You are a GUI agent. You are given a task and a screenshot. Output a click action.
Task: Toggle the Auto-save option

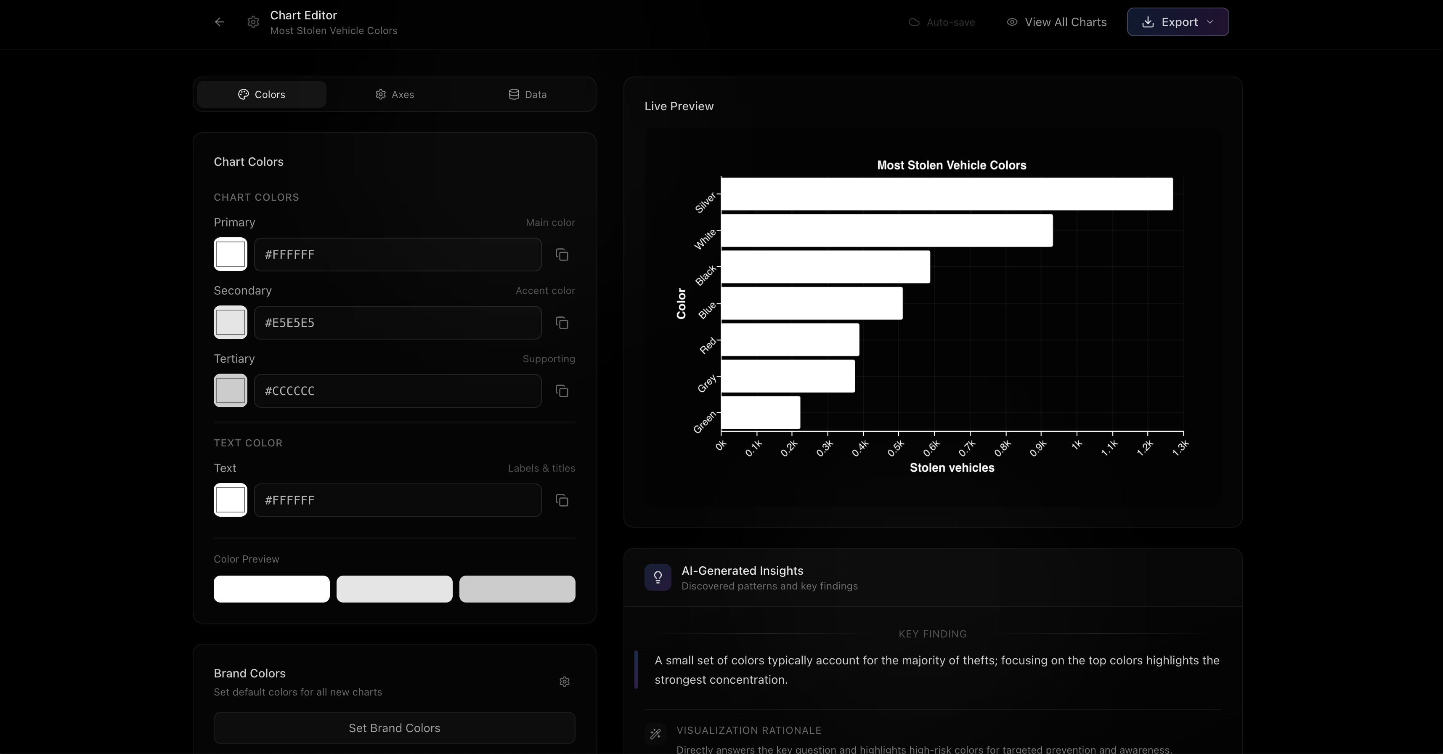click(x=942, y=22)
